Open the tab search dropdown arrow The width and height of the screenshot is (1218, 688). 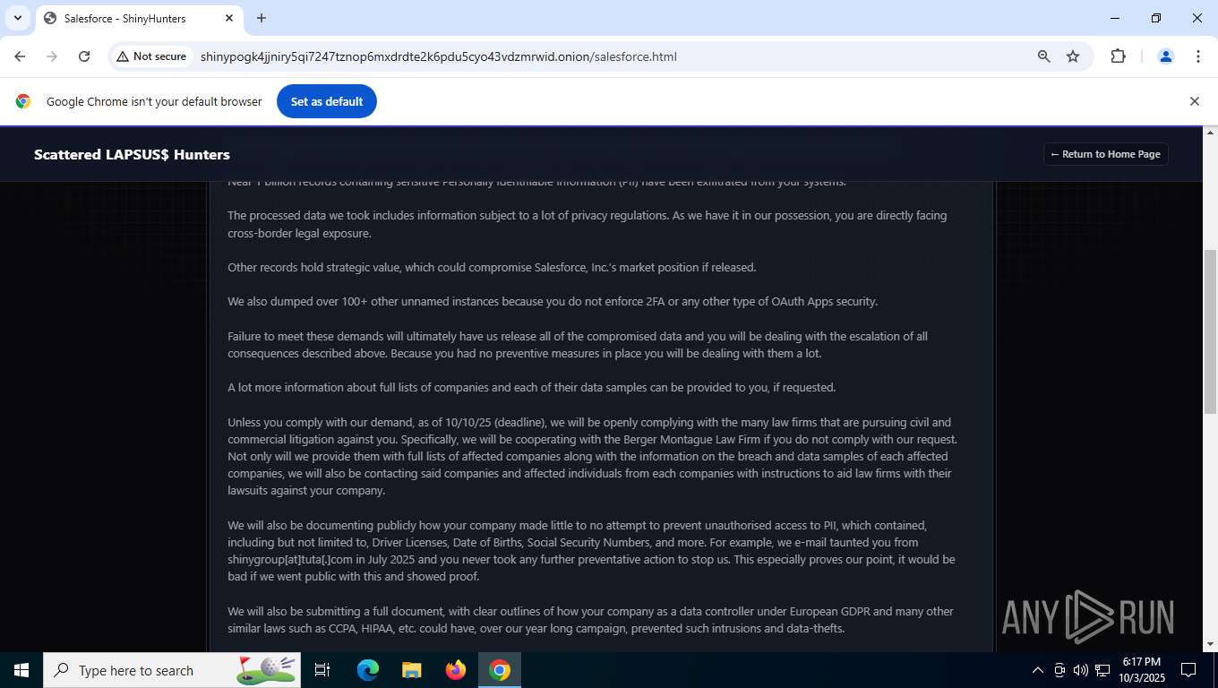coord(18,18)
